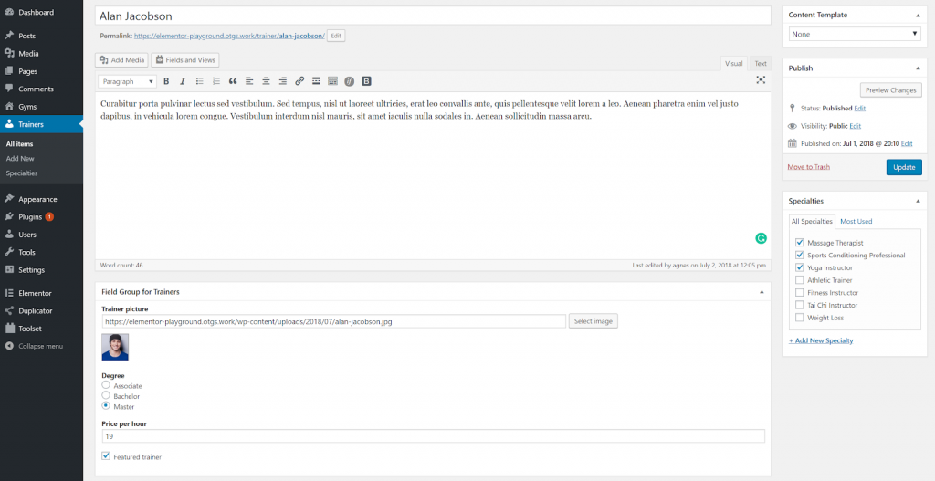This screenshot has width=935, height=481.
Task: Uncheck the Featured trainer checkbox
Action: 106,456
